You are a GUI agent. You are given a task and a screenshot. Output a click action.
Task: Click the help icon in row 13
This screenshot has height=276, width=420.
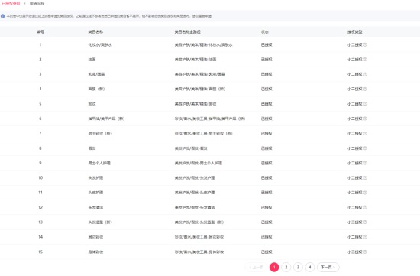(x=365, y=222)
